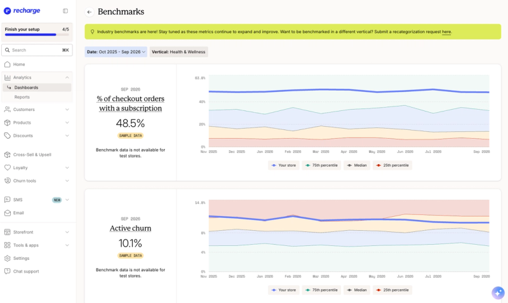The image size is (508, 303).
Task: Open the AI assistant sparkle button
Action: pyautogui.click(x=498, y=293)
